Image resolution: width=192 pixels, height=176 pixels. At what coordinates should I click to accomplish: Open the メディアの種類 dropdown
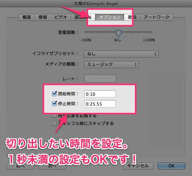click(111, 64)
